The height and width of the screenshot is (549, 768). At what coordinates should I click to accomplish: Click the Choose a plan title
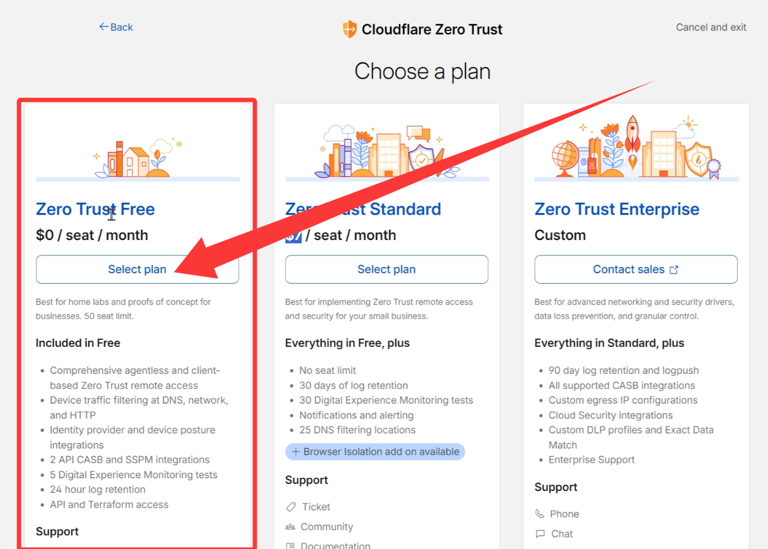click(x=422, y=72)
